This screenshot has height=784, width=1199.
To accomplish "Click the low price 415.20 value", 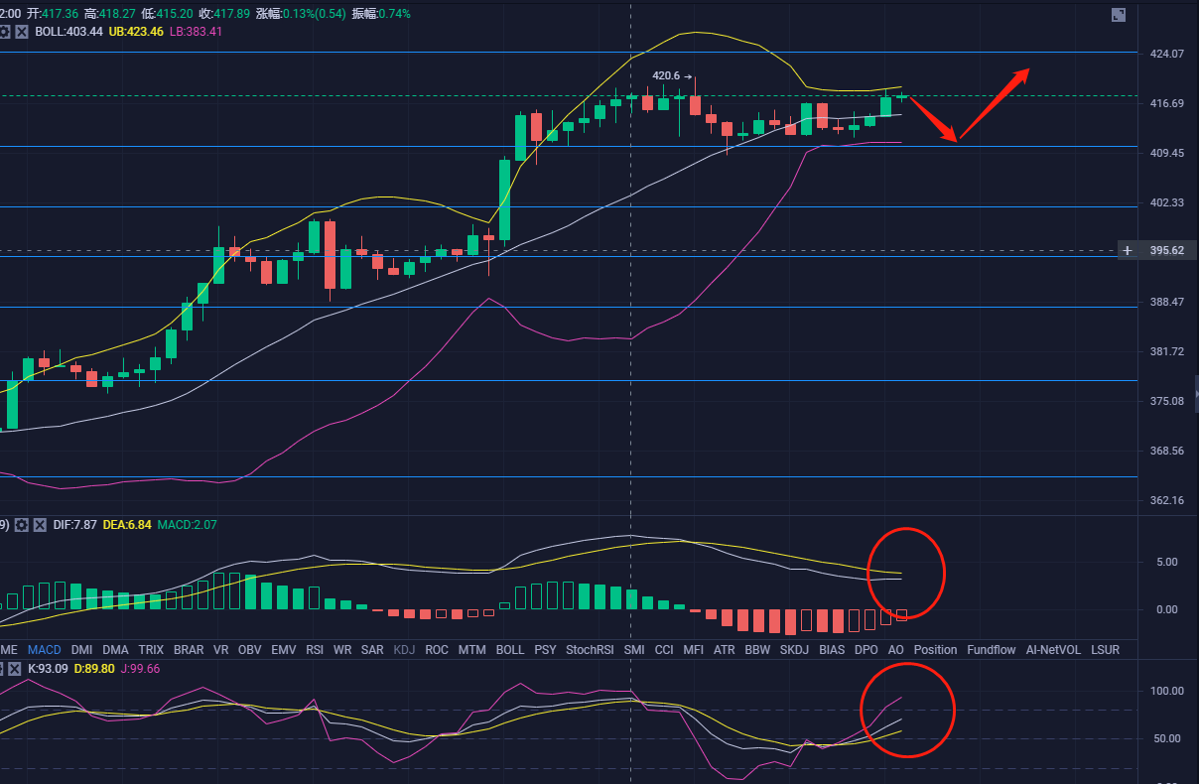I will [174, 14].
